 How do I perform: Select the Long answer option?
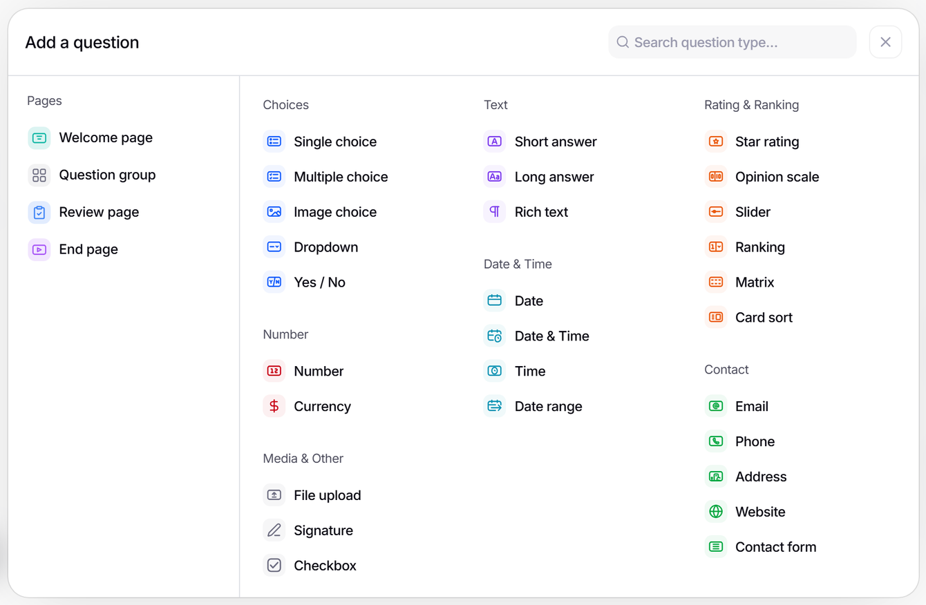(539, 177)
